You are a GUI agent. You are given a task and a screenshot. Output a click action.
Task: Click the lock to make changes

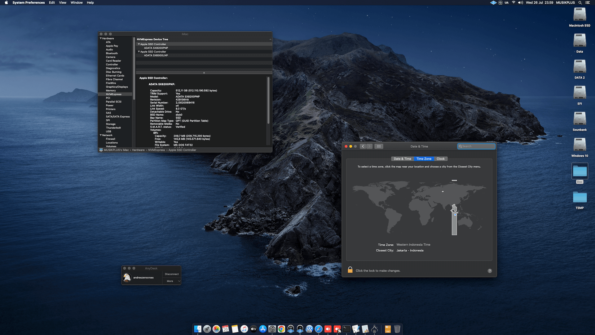coord(350,270)
